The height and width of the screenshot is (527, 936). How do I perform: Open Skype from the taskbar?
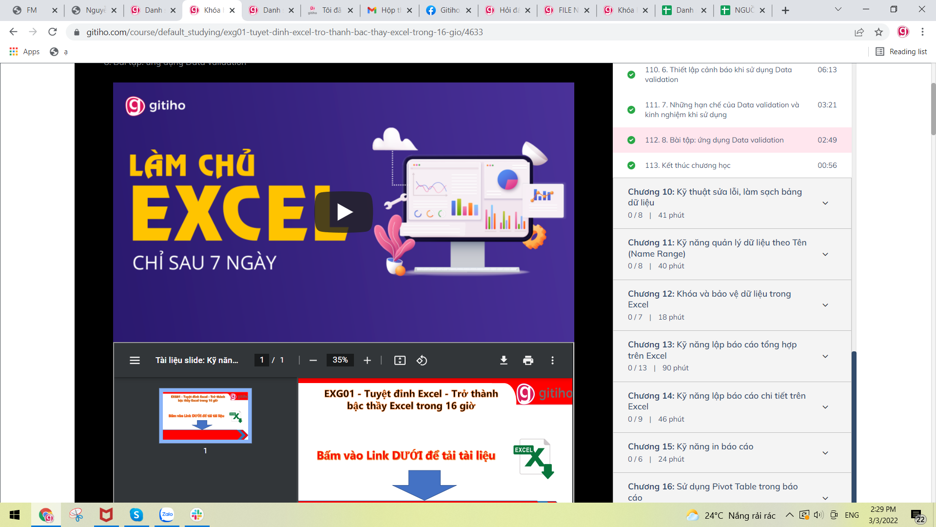[x=136, y=515]
